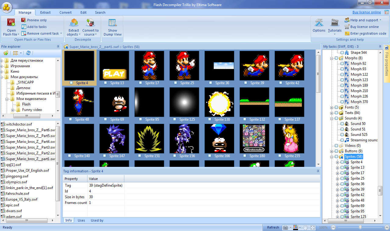
Task: Click the camera snapshot icon in status bar
Action: [285, 227]
